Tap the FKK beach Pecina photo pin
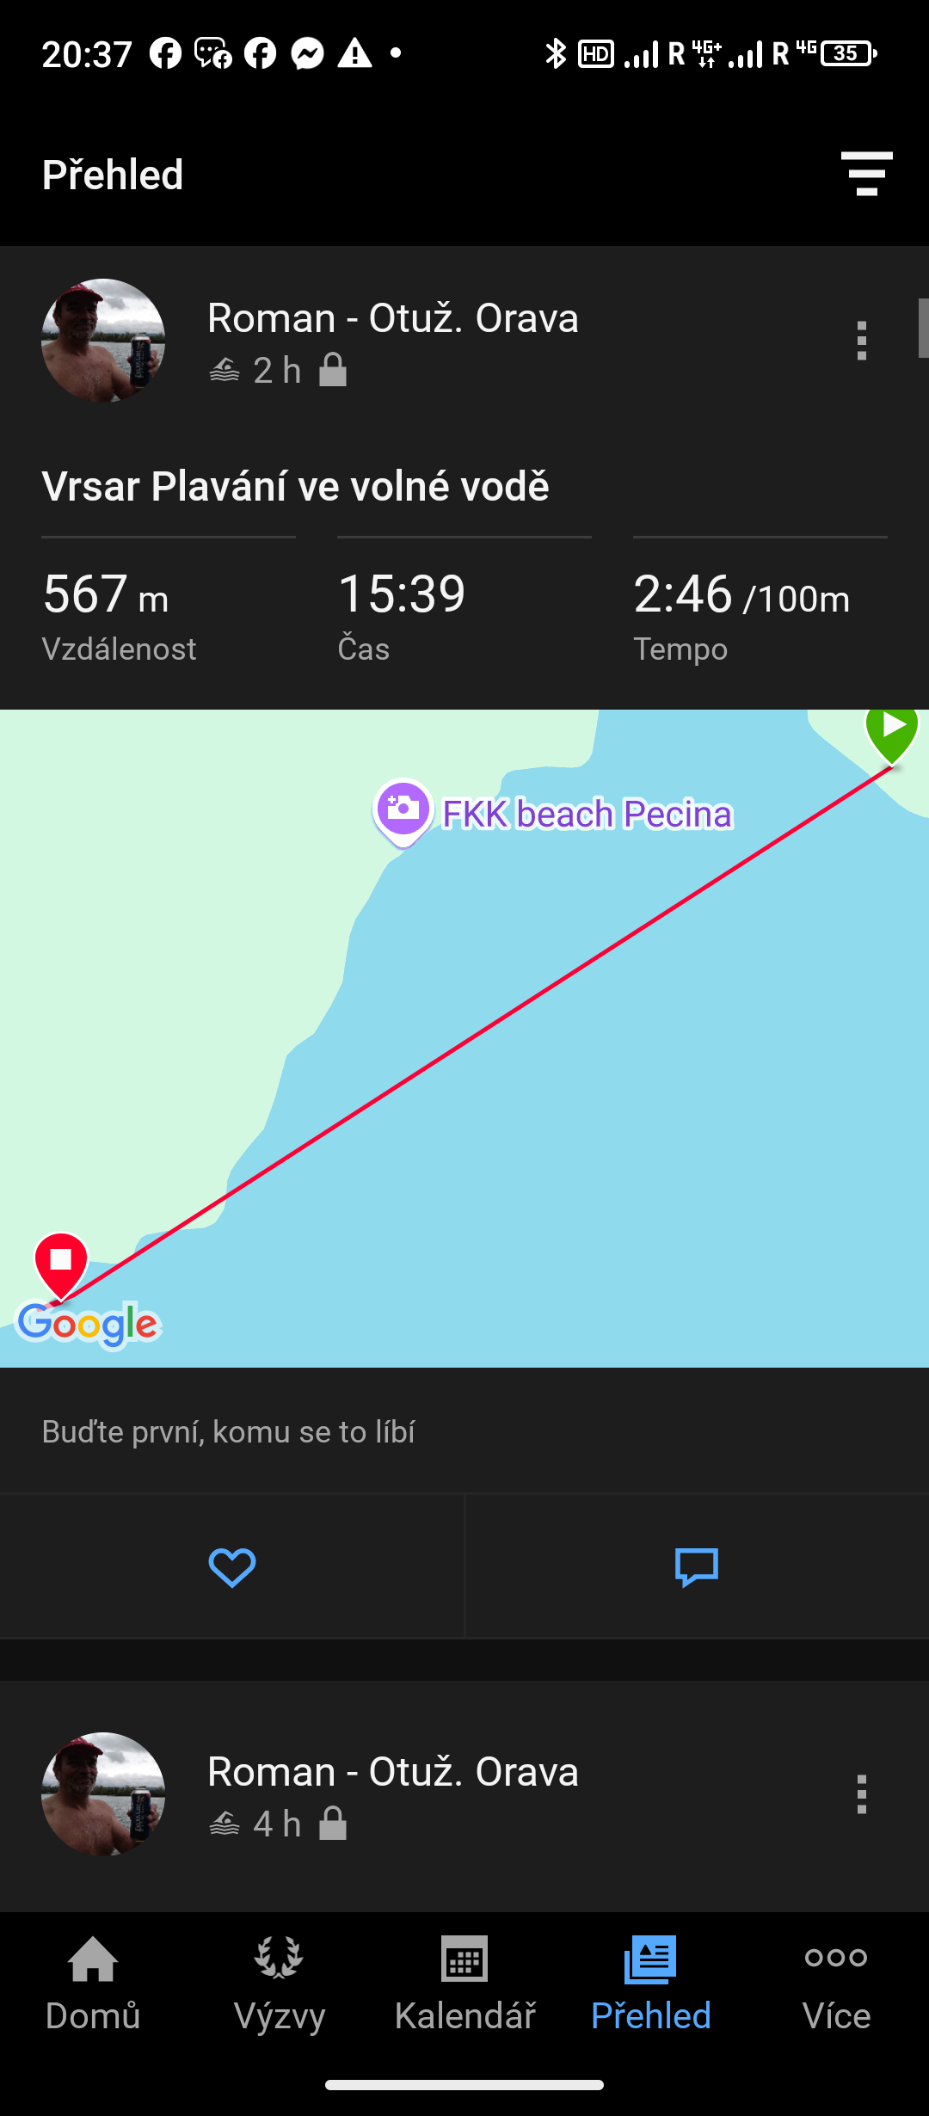The width and height of the screenshot is (929, 2116). [403, 810]
